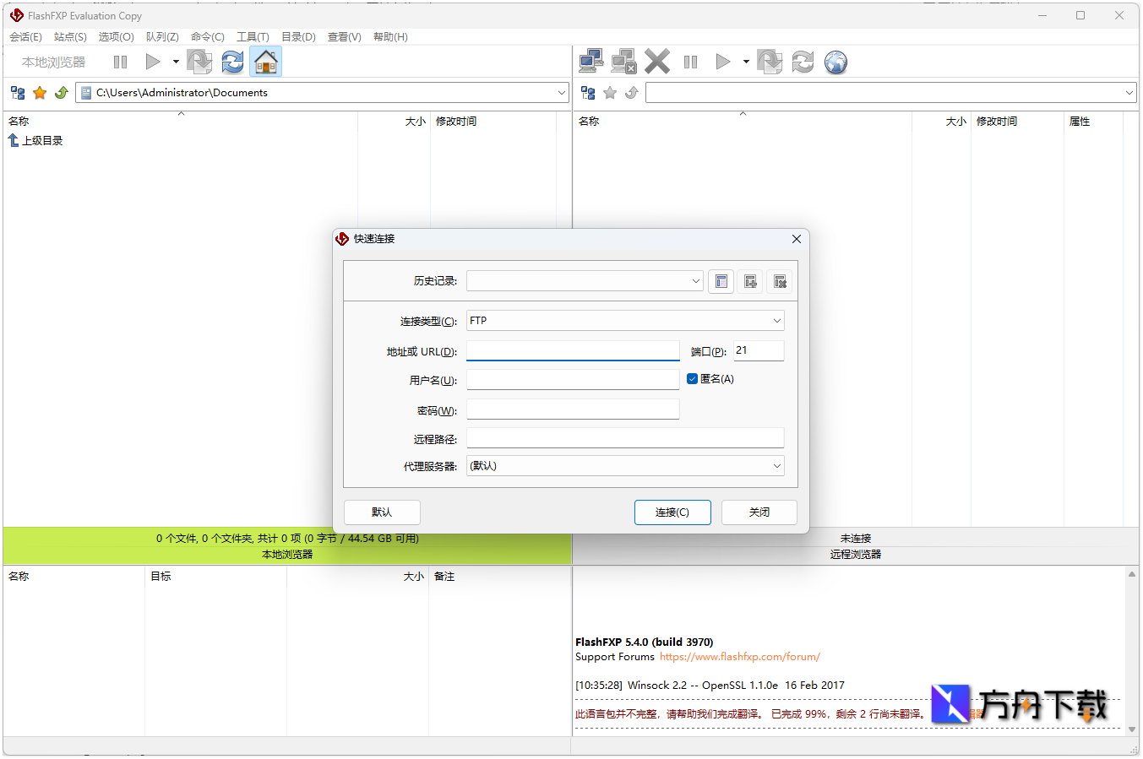Open the 站点(S) menu
1143x759 pixels.
tap(70, 37)
